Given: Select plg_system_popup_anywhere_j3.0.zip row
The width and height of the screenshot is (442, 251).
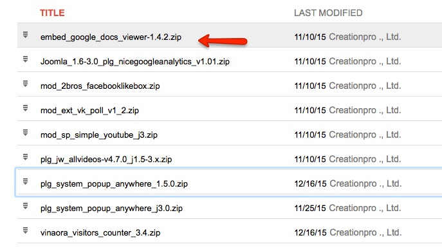Looking at the screenshot, I should [x=230, y=207].
